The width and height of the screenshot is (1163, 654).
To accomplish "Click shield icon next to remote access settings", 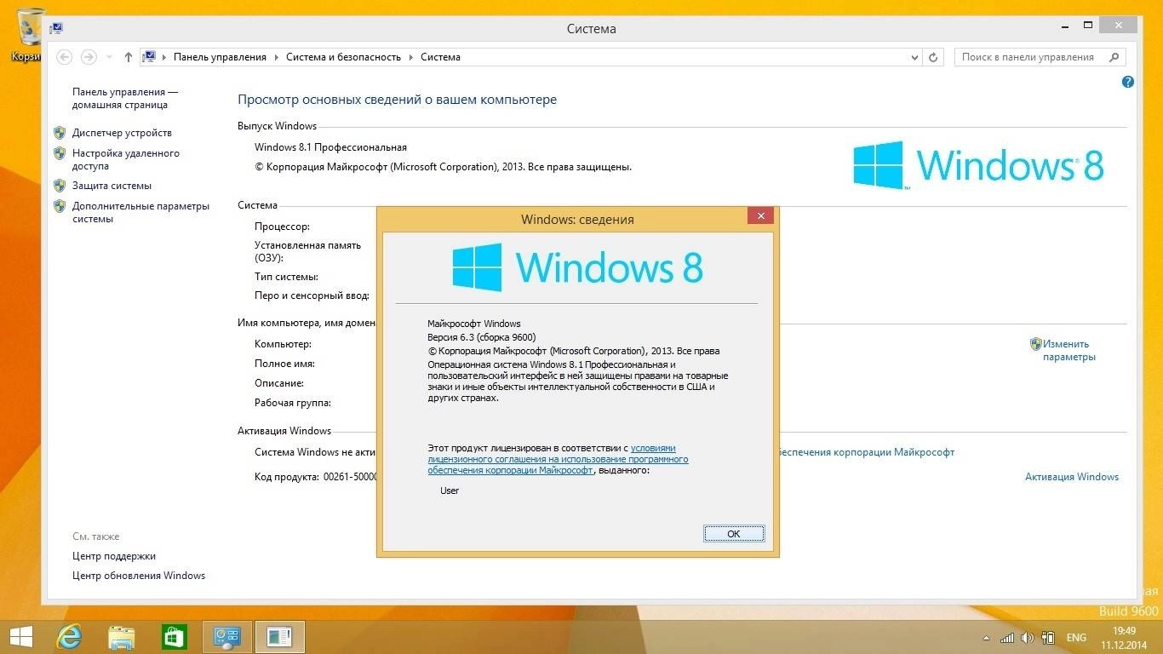I will (x=60, y=153).
